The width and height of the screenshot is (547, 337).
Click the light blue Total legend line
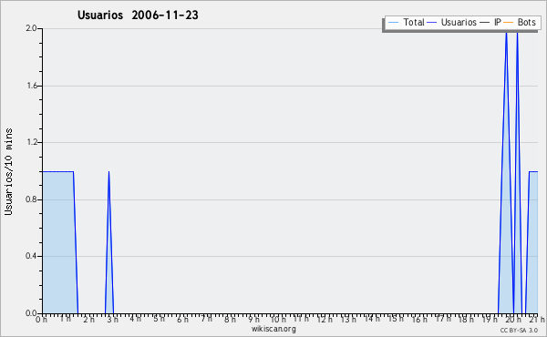pyautogui.click(x=393, y=23)
